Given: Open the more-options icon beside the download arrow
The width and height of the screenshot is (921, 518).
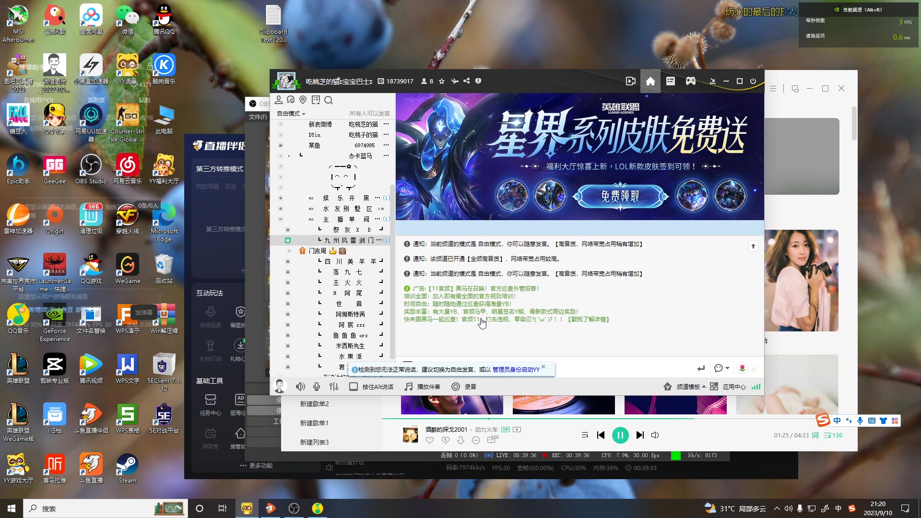Looking at the screenshot, I should click(476, 440).
